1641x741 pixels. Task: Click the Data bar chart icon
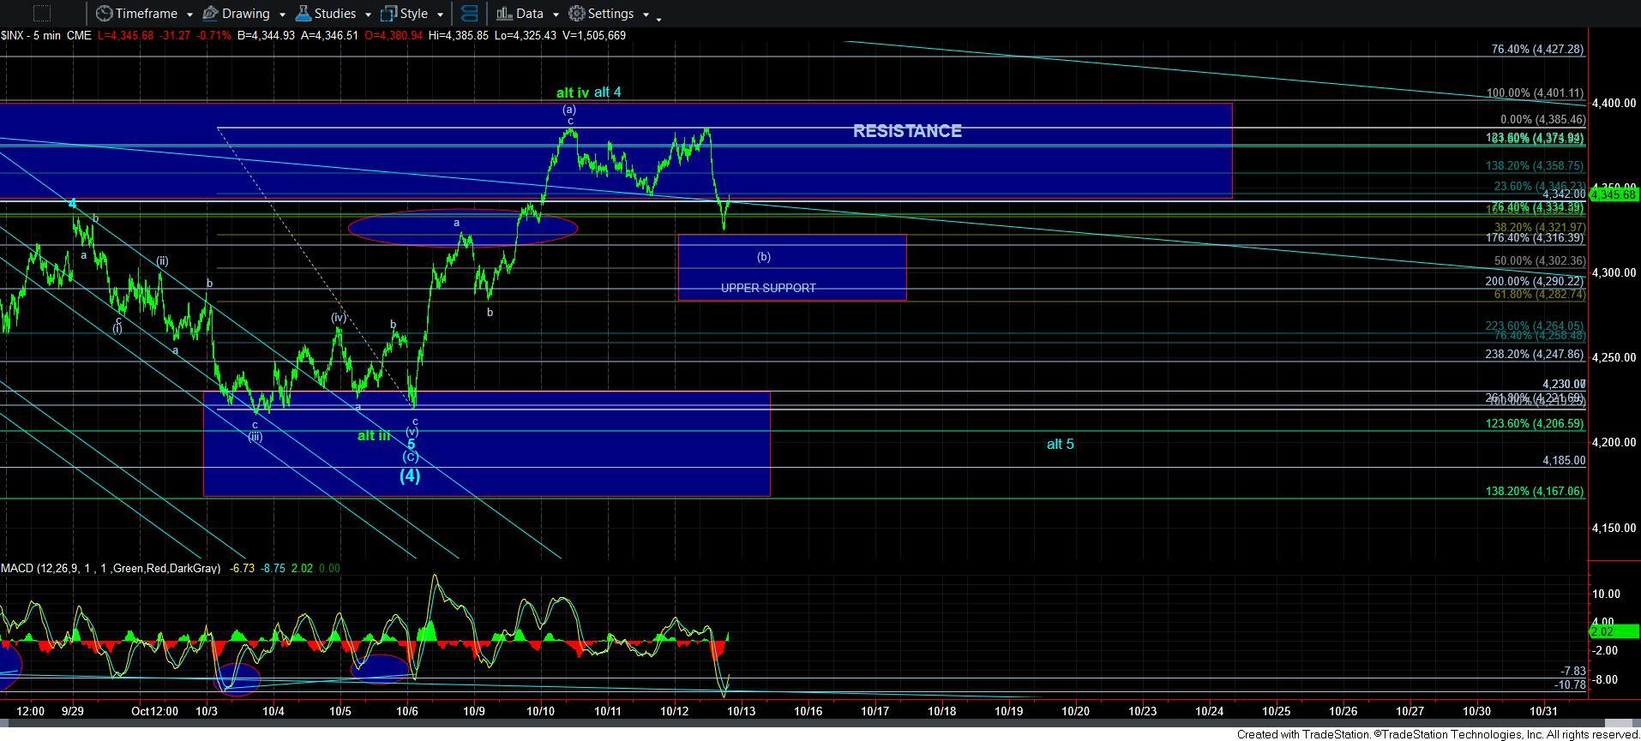point(504,14)
